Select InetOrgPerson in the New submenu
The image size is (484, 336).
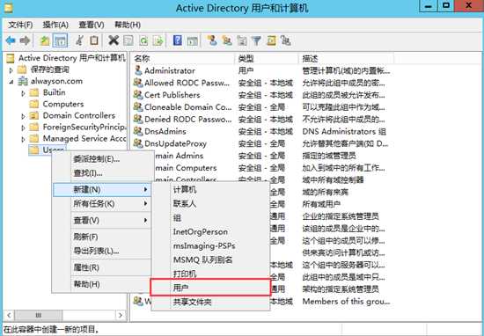(210, 231)
